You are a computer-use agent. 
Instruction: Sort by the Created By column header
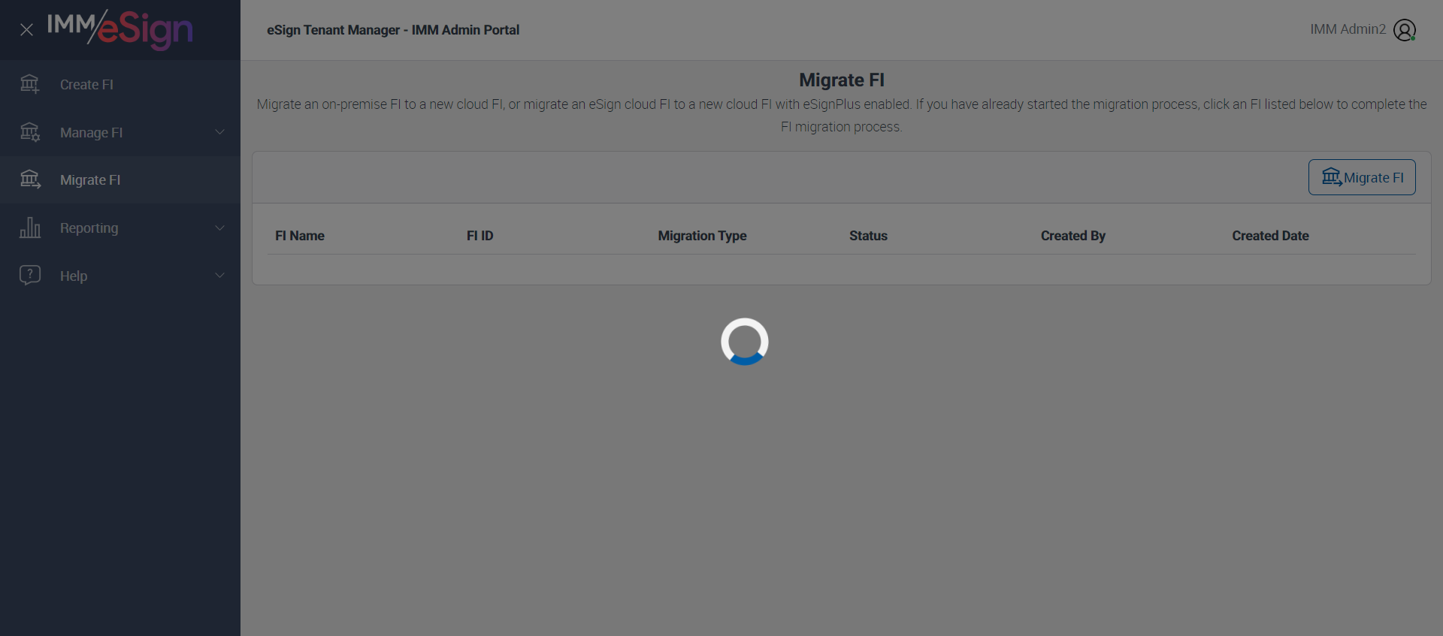(1072, 236)
